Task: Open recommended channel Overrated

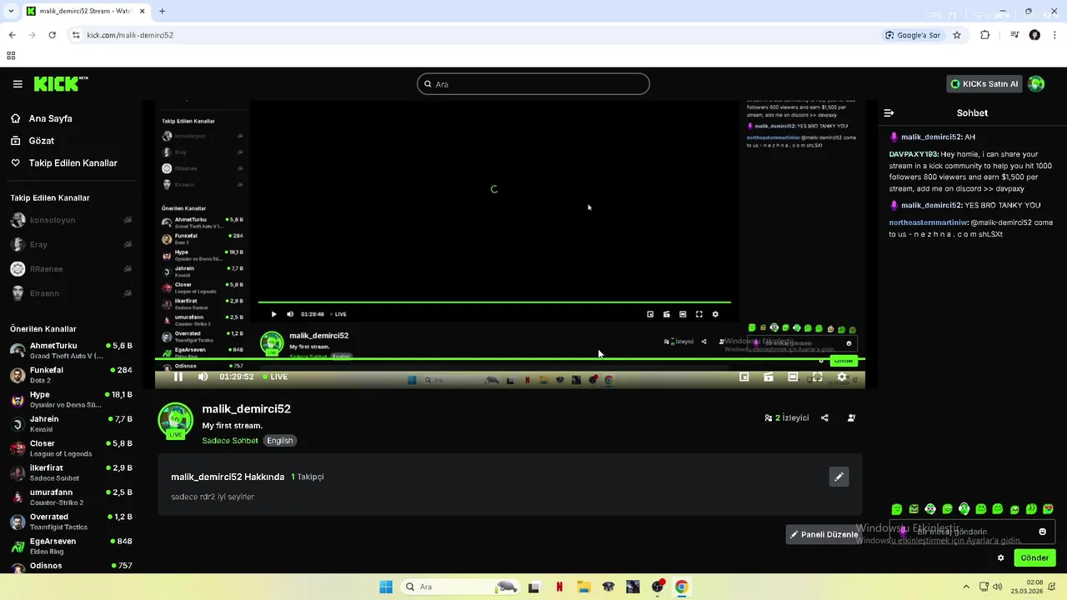Action: coord(71,522)
